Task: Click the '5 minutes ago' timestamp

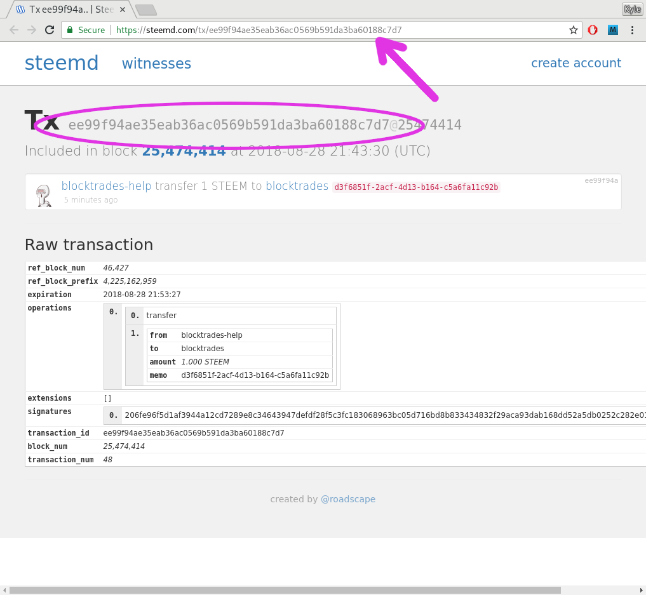Action: (x=91, y=199)
